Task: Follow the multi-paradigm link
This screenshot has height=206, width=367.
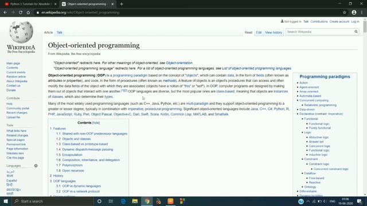Action: pyautogui.click(x=197, y=104)
